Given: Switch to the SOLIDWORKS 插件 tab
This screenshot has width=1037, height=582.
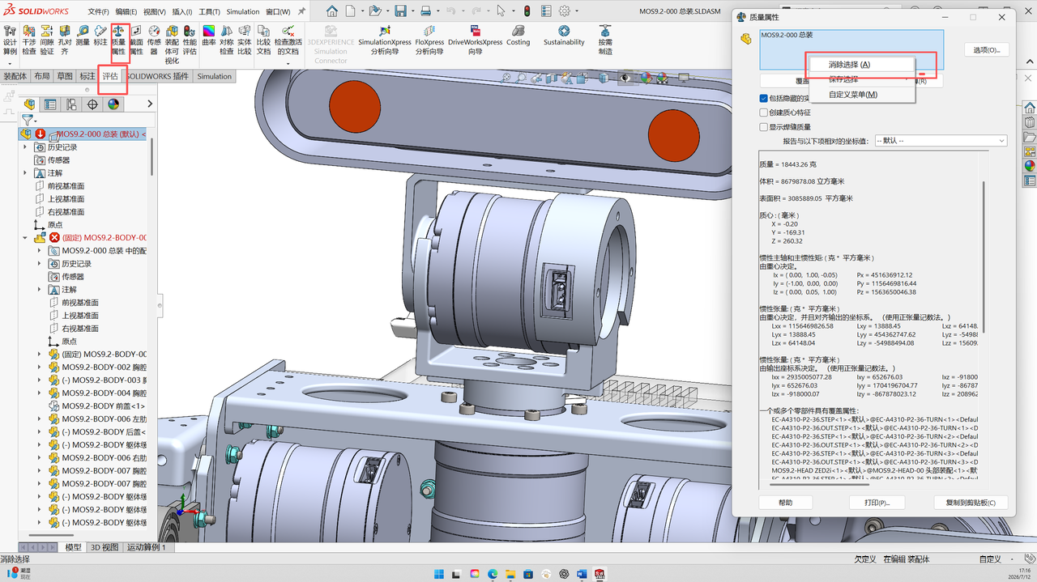Looking at the screenshot, I should coord(157,76).
